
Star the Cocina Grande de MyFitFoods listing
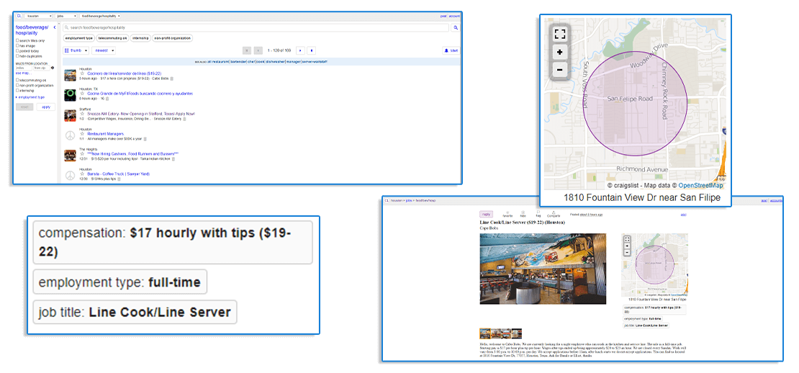click(x=82, y=94)
